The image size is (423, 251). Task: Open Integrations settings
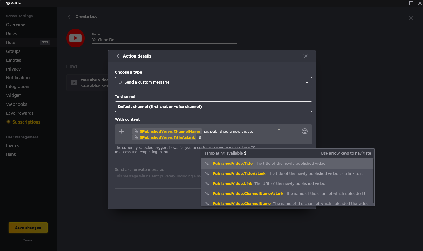click(x=18, y=87)
